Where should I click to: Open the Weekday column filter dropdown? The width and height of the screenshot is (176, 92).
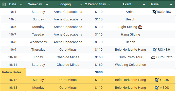47,5
